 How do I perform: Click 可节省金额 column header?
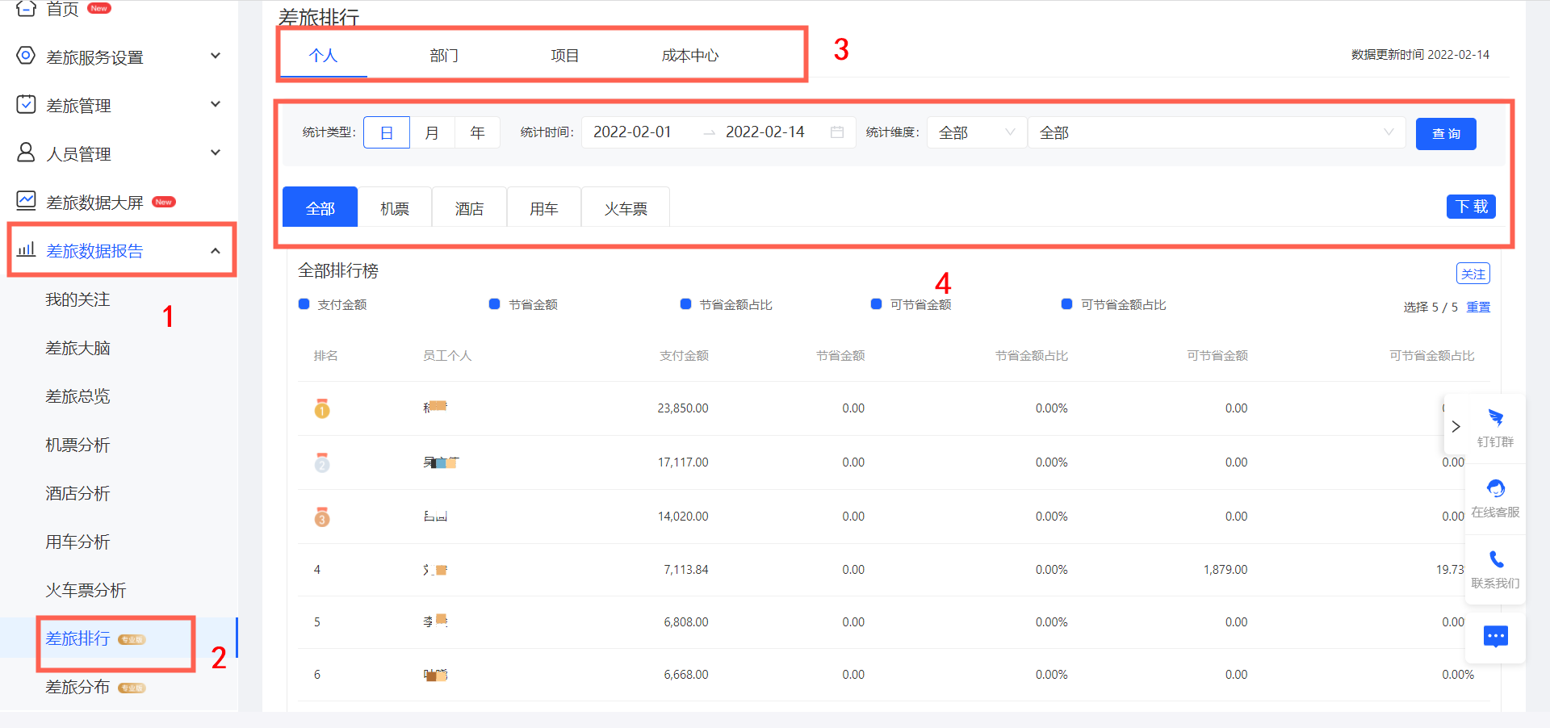click(x=1217, y=355)
